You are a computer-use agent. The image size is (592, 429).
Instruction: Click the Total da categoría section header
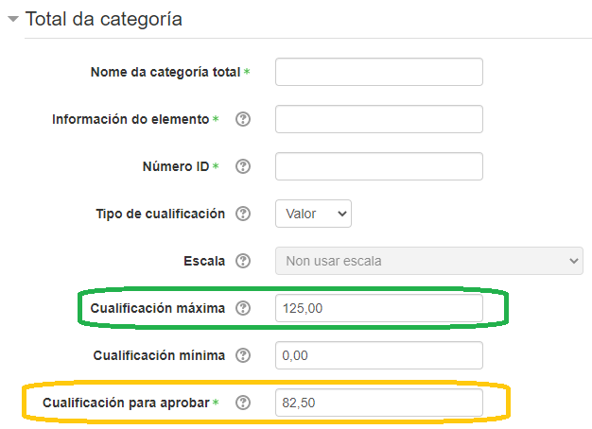tap(104, 19)
